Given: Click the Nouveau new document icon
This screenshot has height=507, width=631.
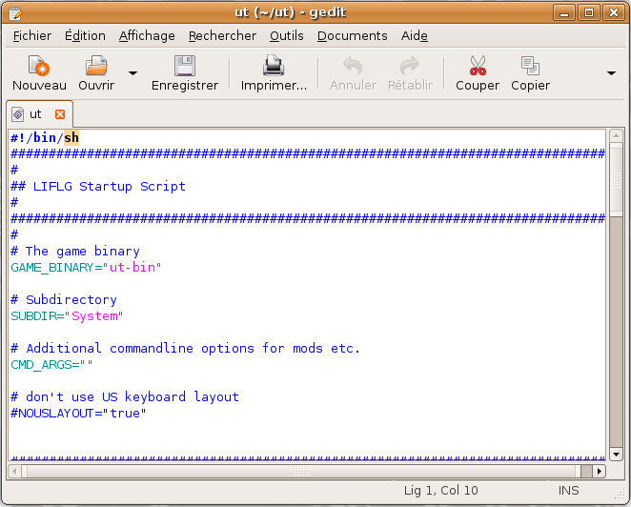Looking at the screenshot, I should [39, 67].
